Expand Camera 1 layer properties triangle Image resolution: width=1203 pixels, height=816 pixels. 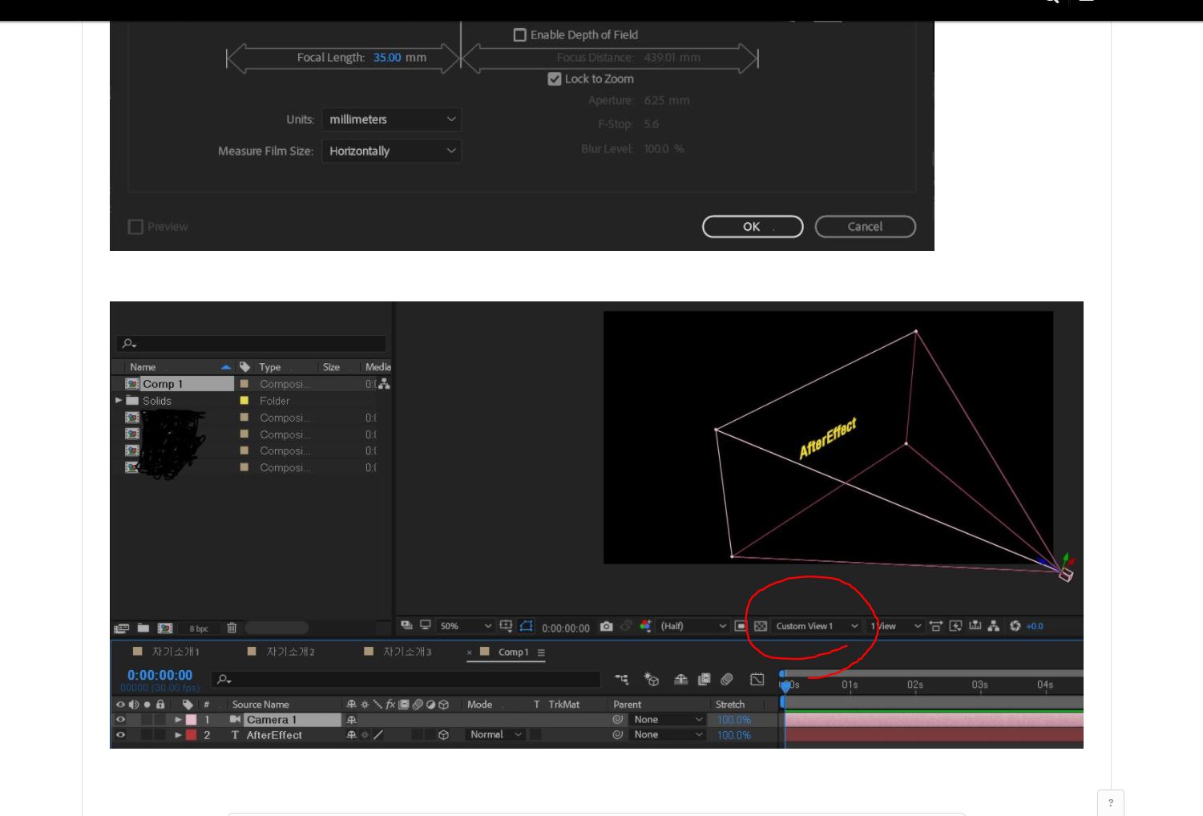click(x=178, y=720)
